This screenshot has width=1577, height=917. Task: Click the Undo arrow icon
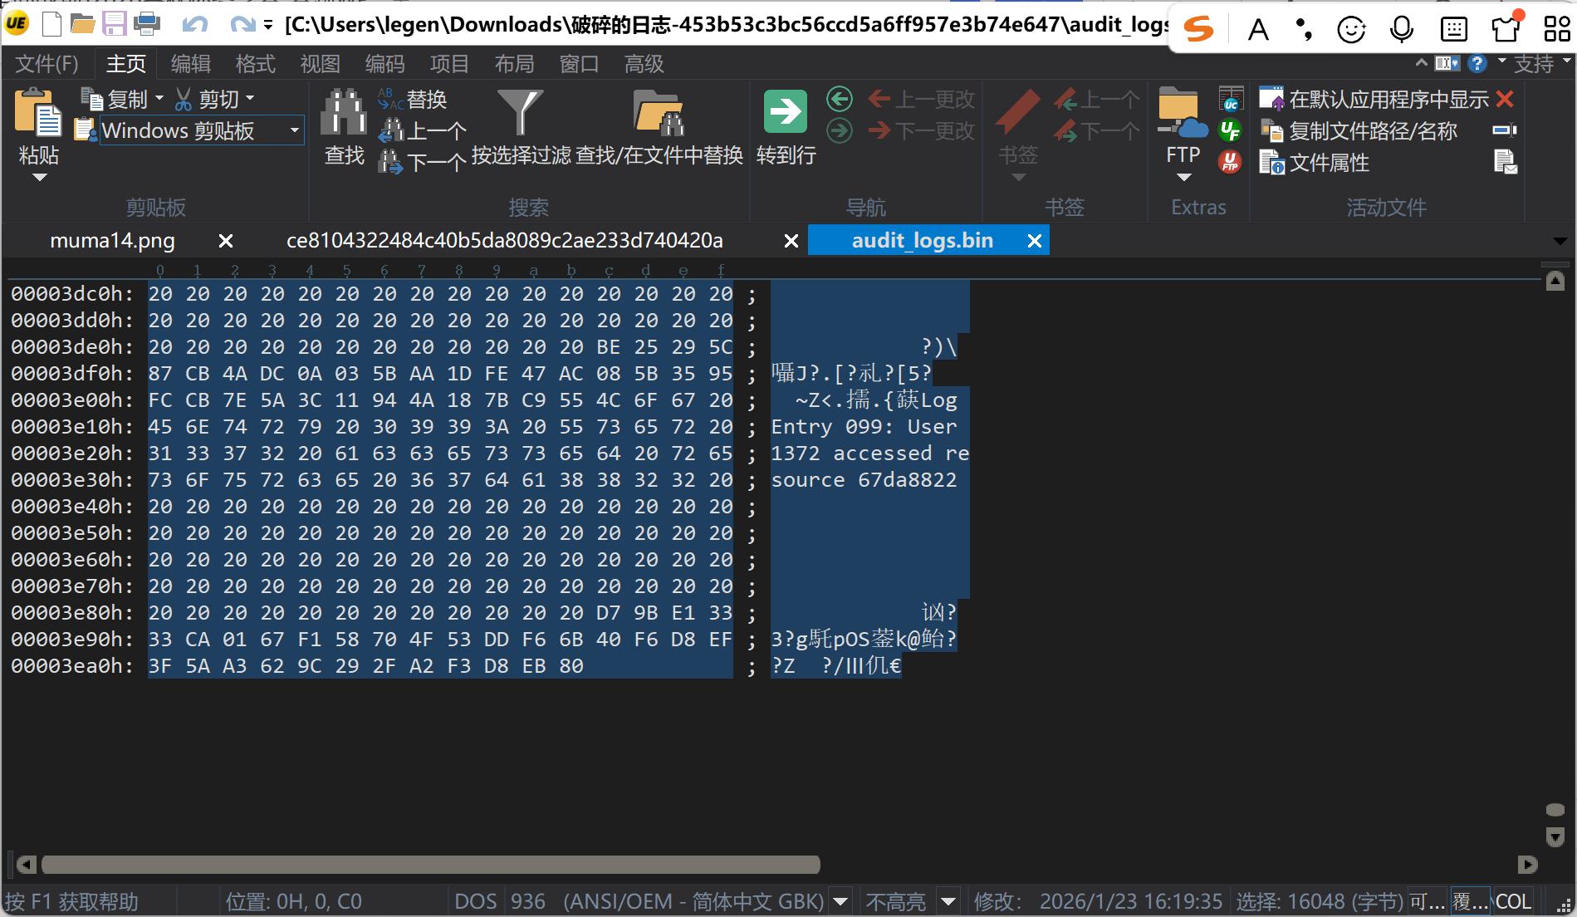click(x=195, y=25)
